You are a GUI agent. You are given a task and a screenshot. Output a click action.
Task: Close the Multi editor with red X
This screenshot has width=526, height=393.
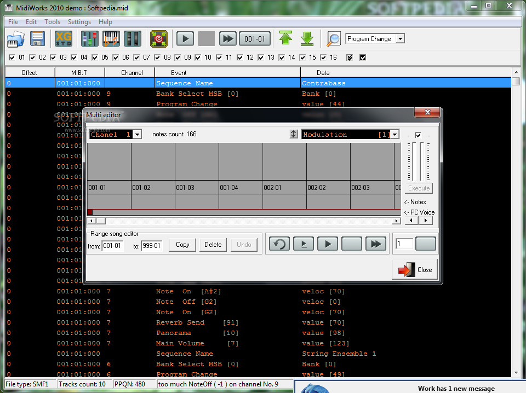(427, 112)
